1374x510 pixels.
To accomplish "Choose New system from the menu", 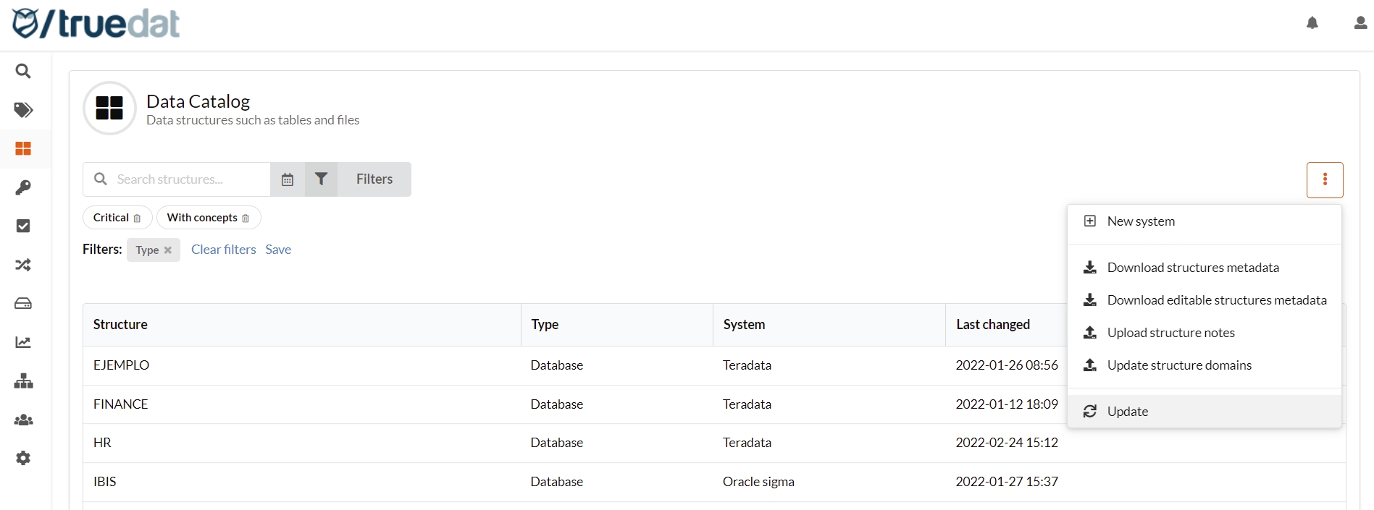I will pyautogui.click(x=1141, y=221).
